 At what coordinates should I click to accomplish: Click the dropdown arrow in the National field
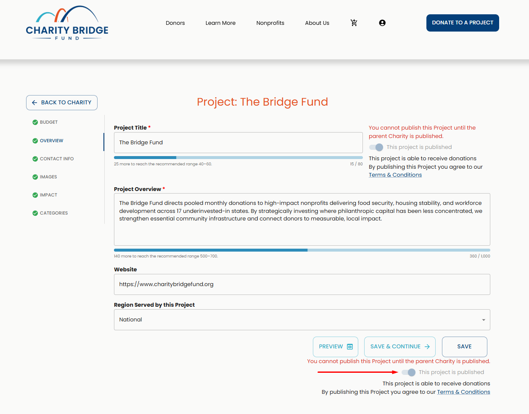pyautogui.click(x=484, y=320)
